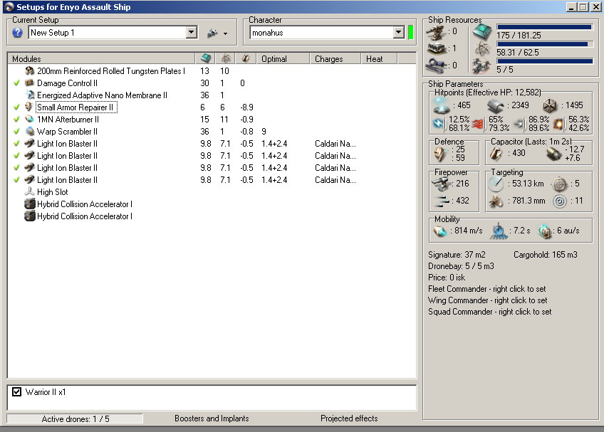This screenshot has height=432, width=604.
Task: Sort by the Modules column header
Action: tap(101, 59)
